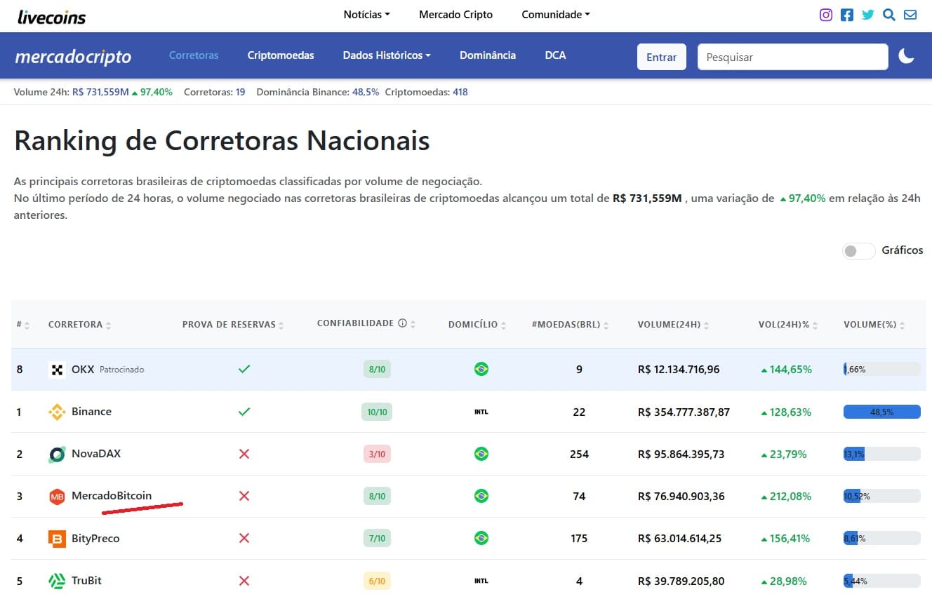
Task: Click the mercadocripto brand link
Action: [x=73, y=57]
